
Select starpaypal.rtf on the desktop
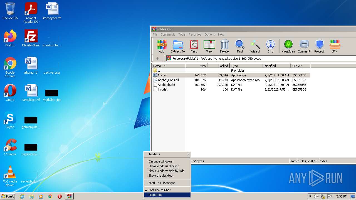coord(52,11)
